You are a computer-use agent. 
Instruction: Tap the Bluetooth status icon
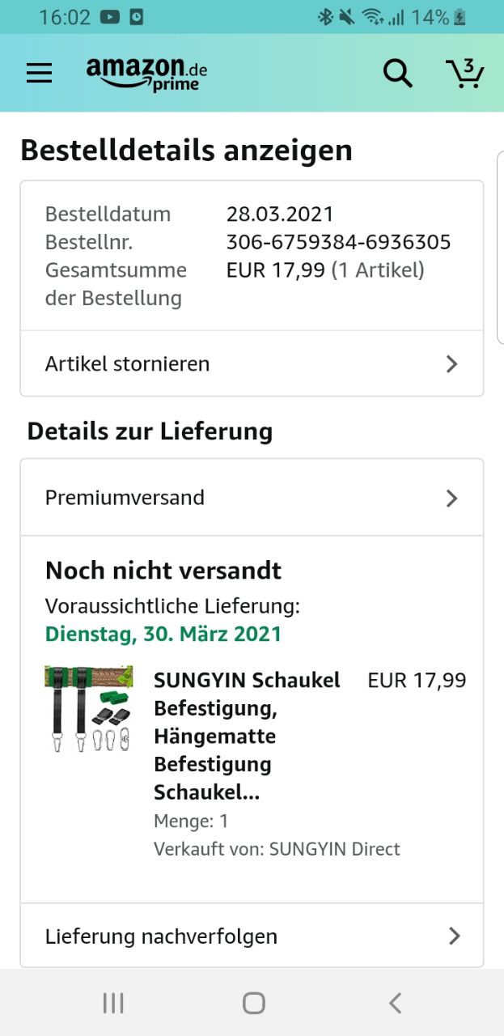[324, 16]
